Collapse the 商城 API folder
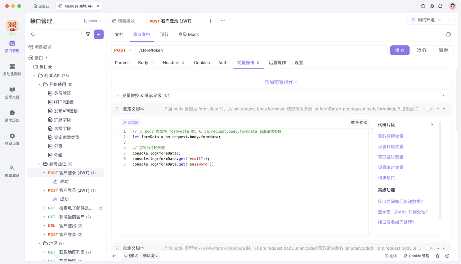 click(35, 76)
